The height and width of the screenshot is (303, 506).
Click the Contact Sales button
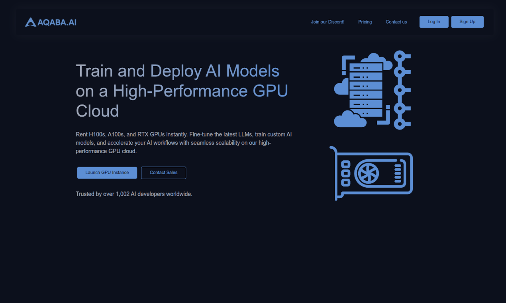pyautogui.click(x=163, y=173)
